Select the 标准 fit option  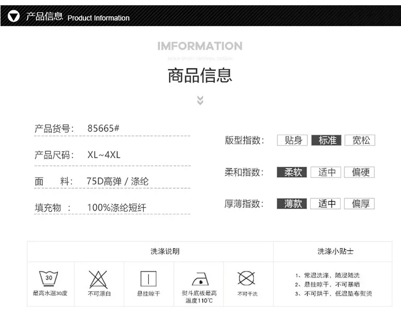(326, 140)
